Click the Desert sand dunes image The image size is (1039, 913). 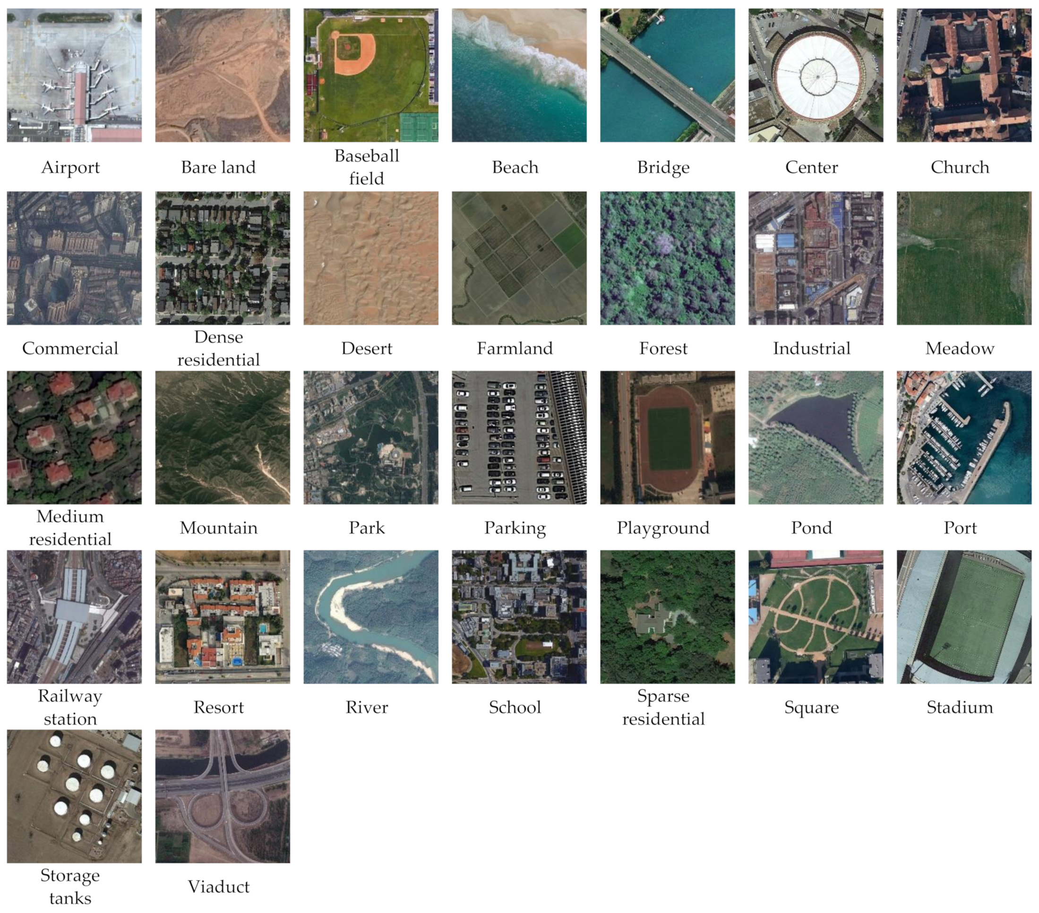click(371, 258)
